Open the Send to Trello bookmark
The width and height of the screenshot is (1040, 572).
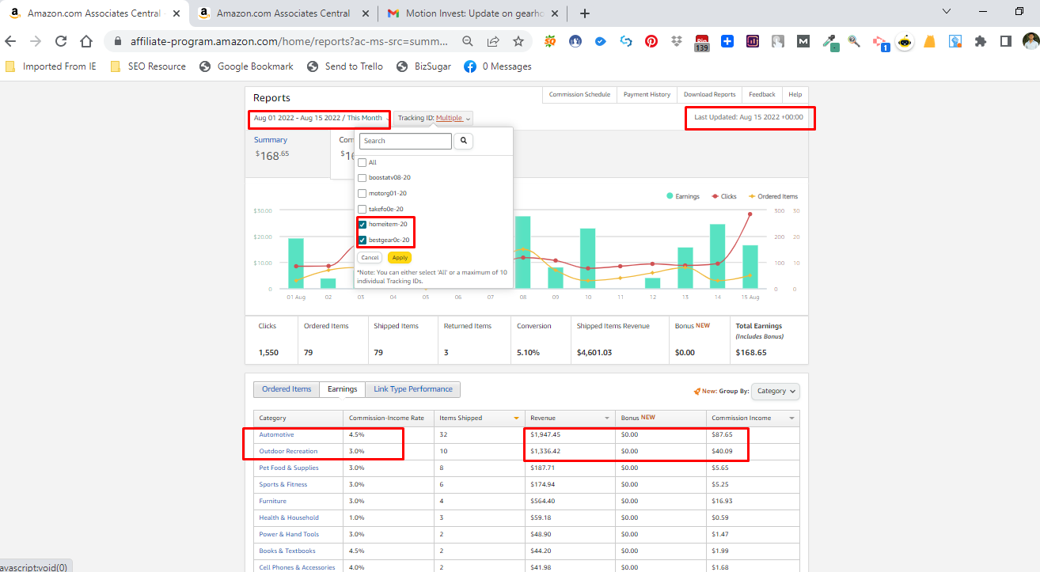tap(346, 66)
